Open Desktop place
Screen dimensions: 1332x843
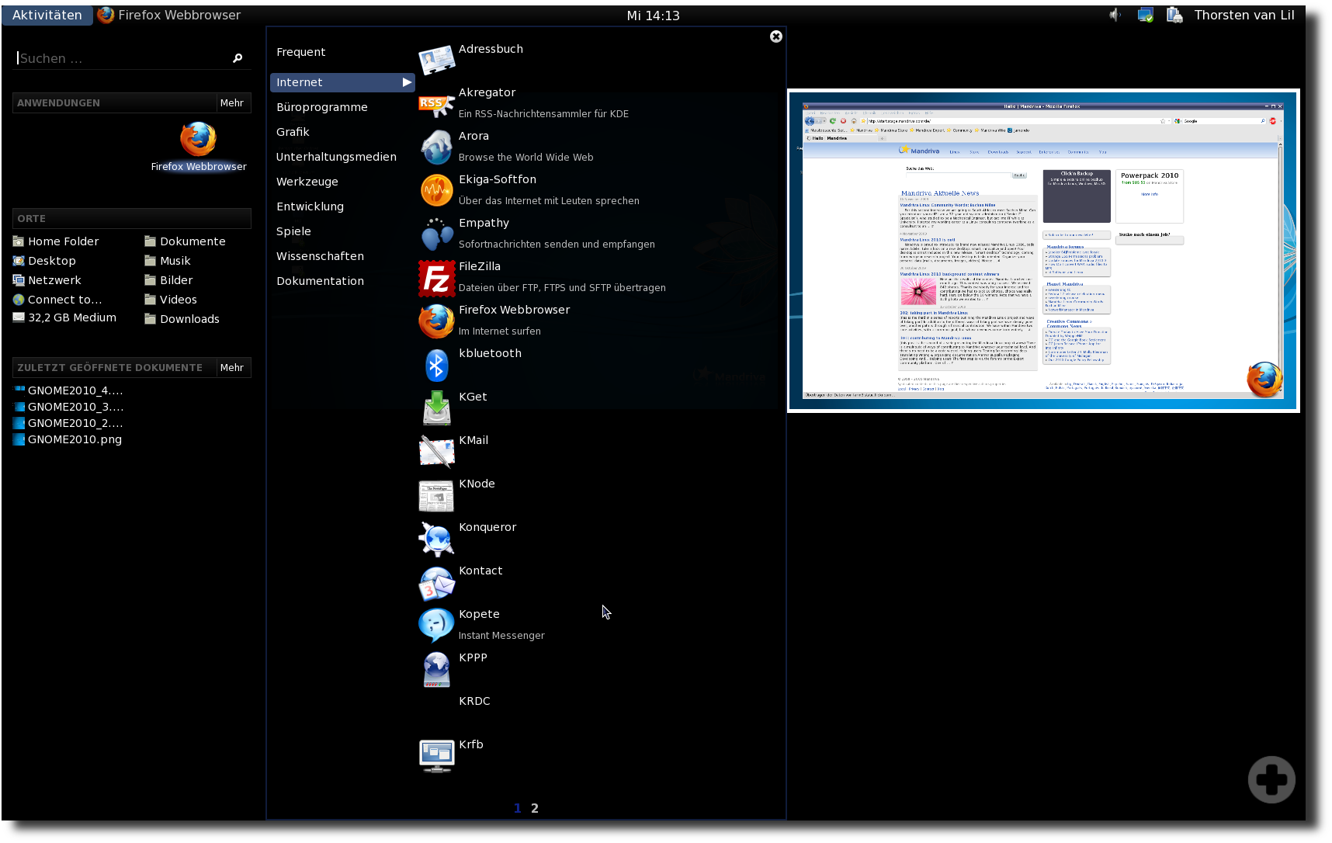click(44, 261)
